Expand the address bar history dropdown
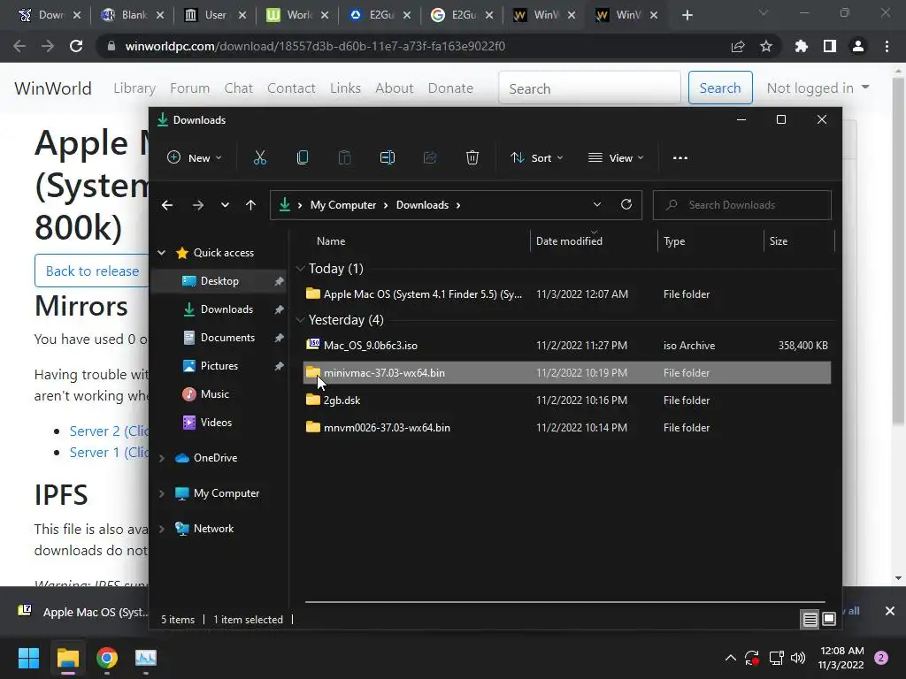Image resolution: width=906 pixels, height=679 pixels. (x=597, y=204)
